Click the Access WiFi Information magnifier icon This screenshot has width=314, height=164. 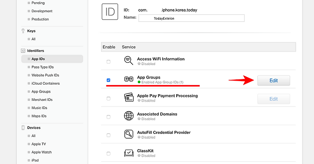click(x=129, y=61)
